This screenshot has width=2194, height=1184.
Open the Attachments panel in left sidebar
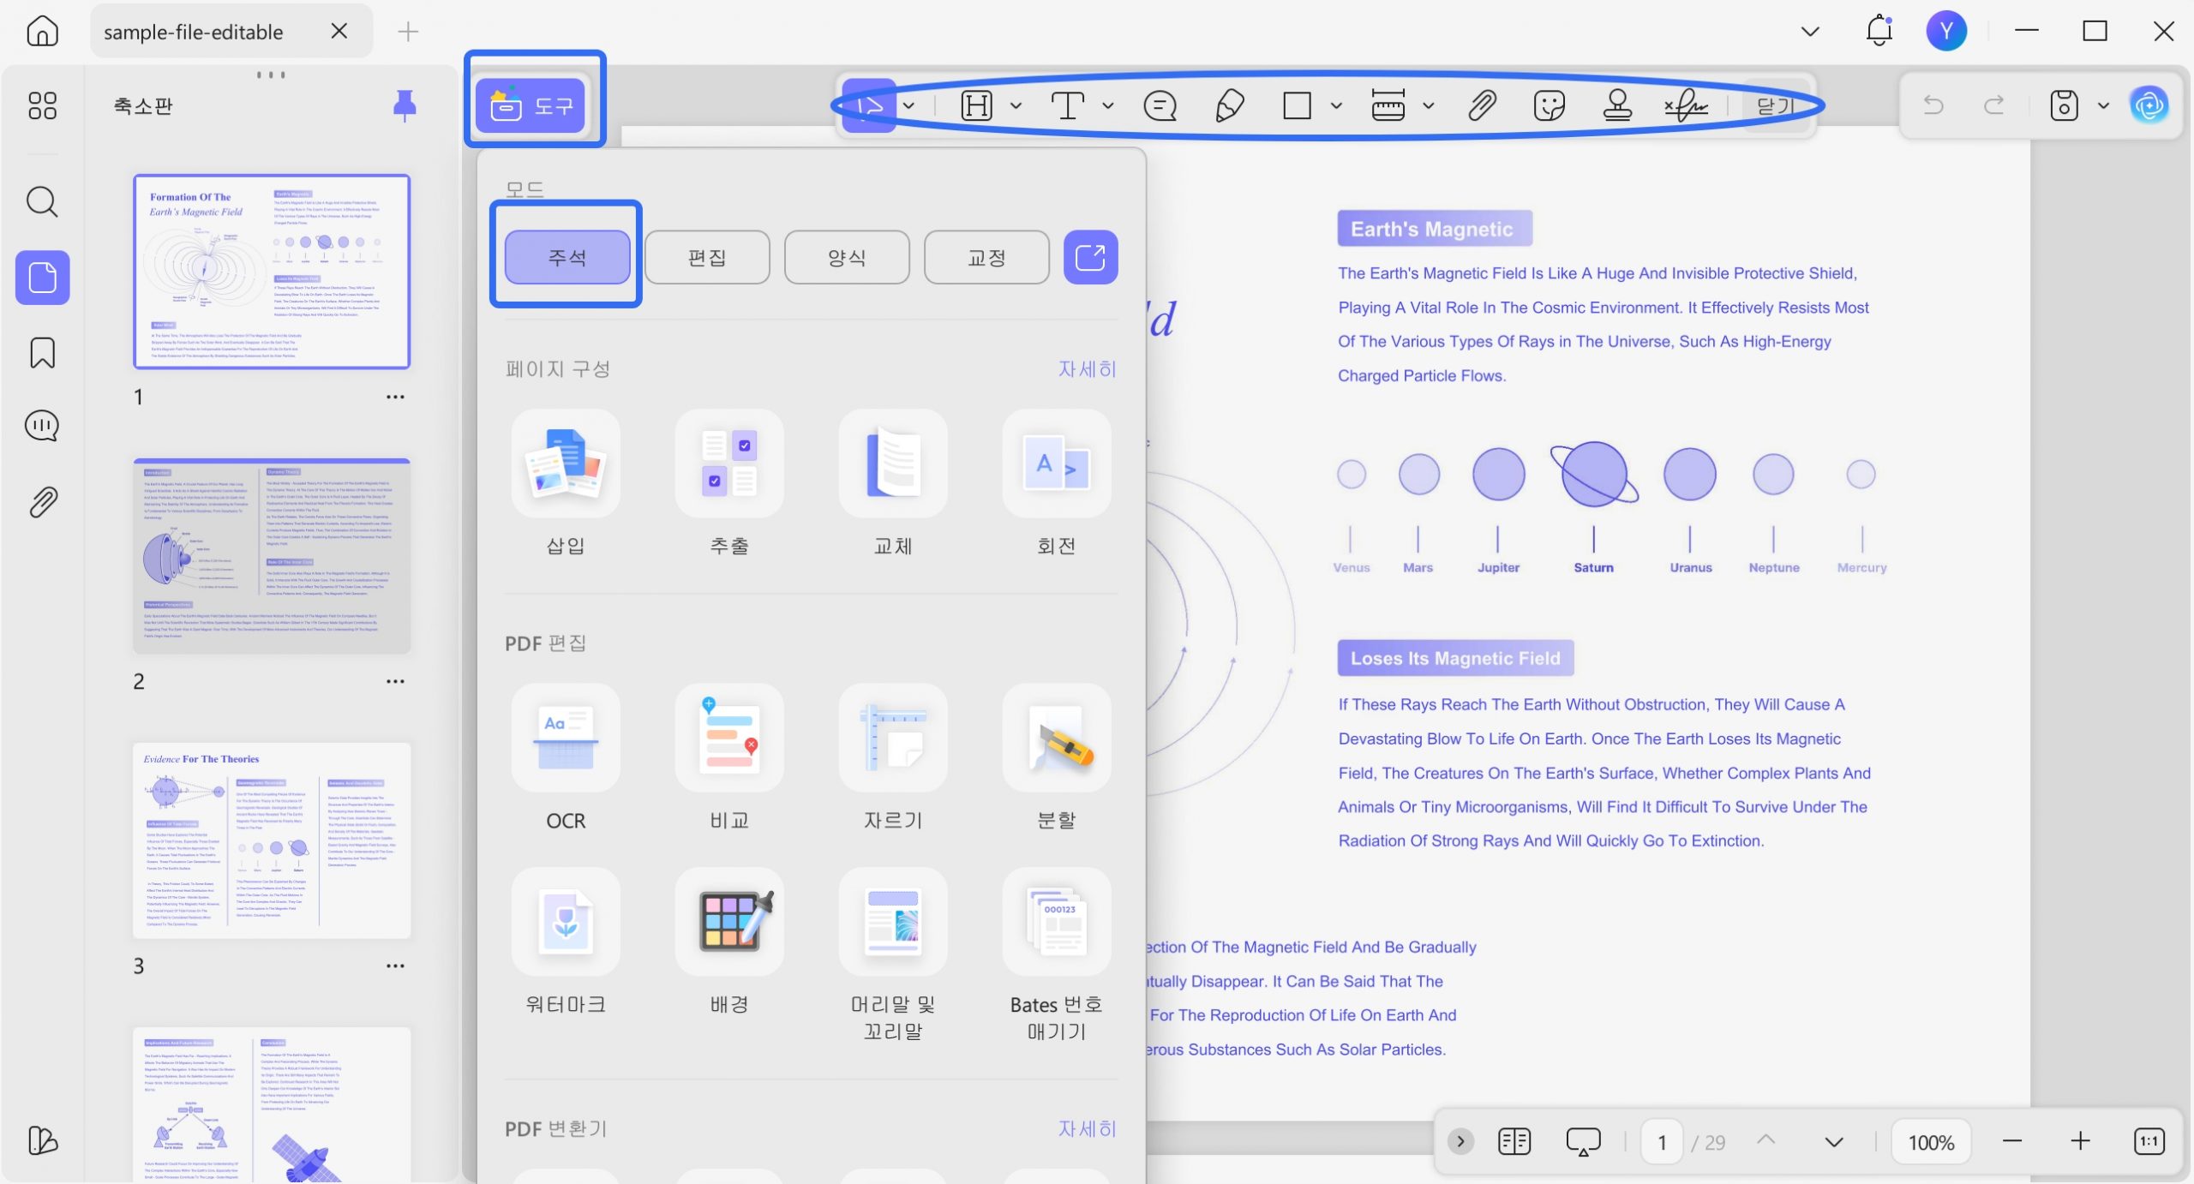point(42,502)
